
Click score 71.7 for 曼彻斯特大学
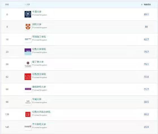146,89
